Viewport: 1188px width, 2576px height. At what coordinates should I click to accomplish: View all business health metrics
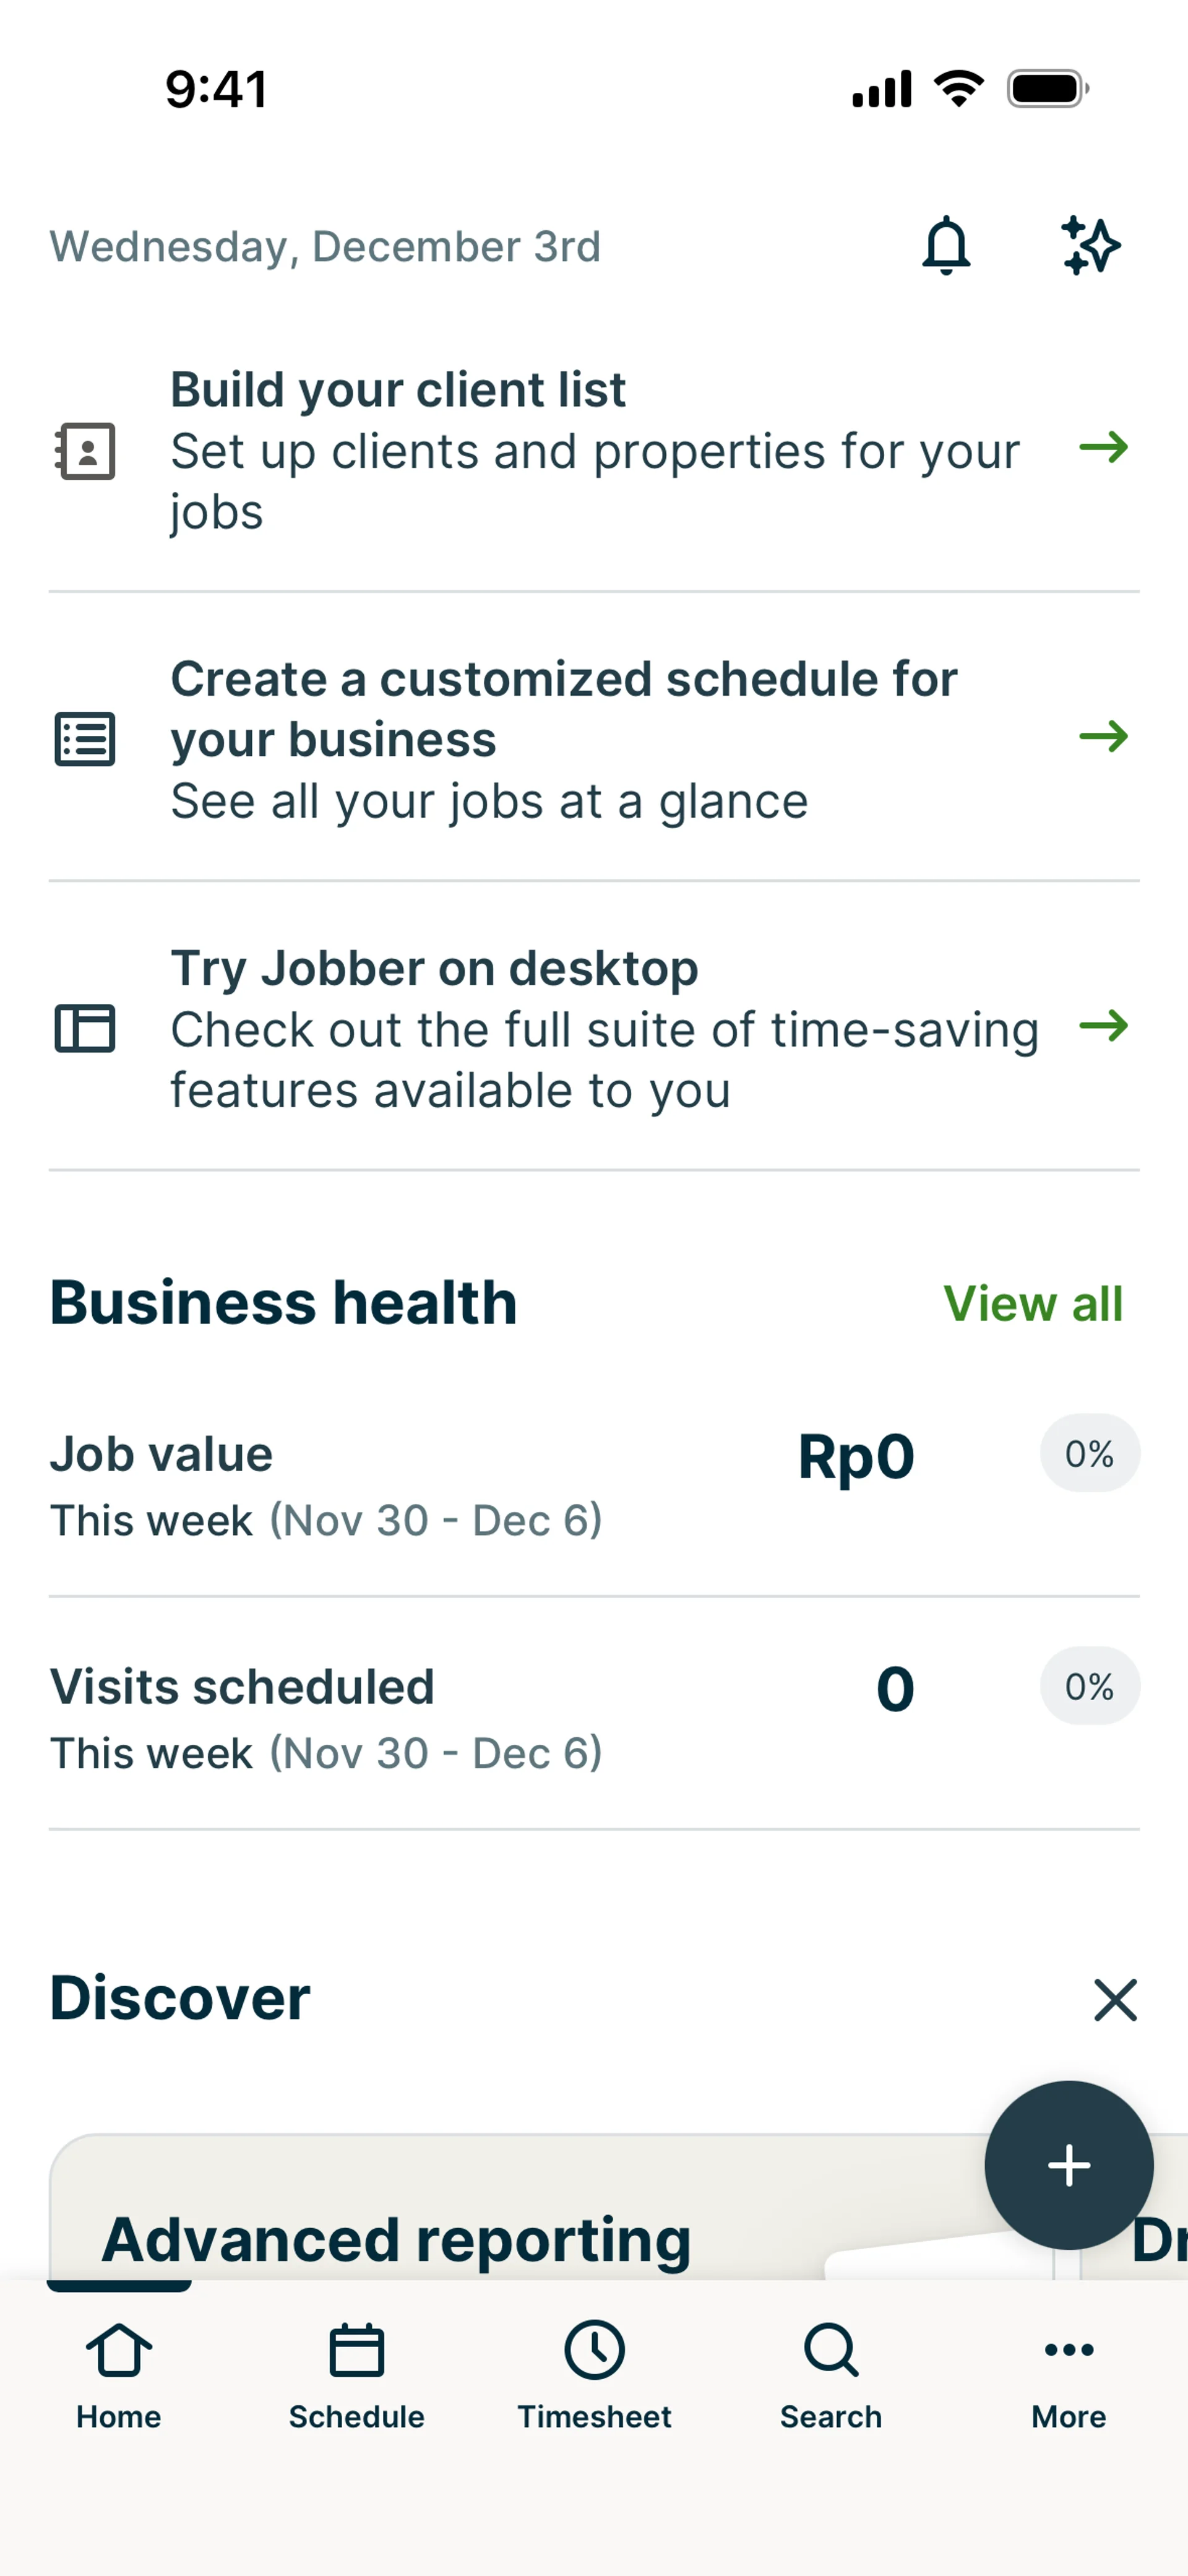[1033, 1304]
